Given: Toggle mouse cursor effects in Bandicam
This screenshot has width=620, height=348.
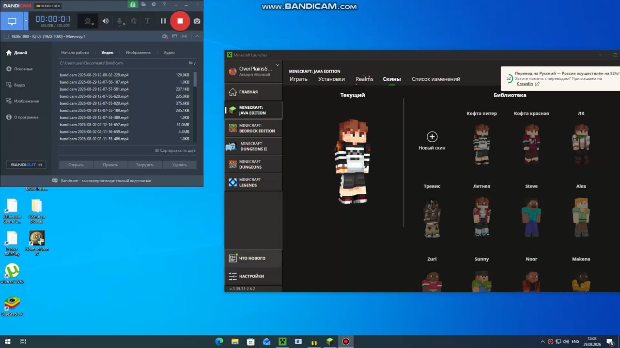Looking at the screenshot, I should point(134,21).
